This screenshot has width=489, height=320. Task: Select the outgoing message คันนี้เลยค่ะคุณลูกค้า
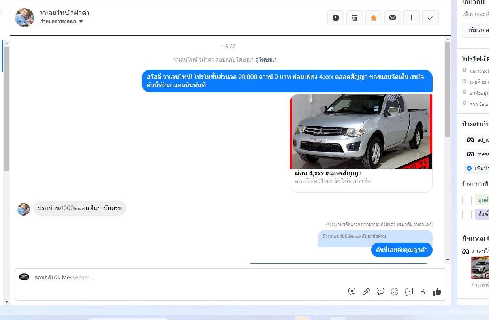pyautogui.click(x=402, y=250)
